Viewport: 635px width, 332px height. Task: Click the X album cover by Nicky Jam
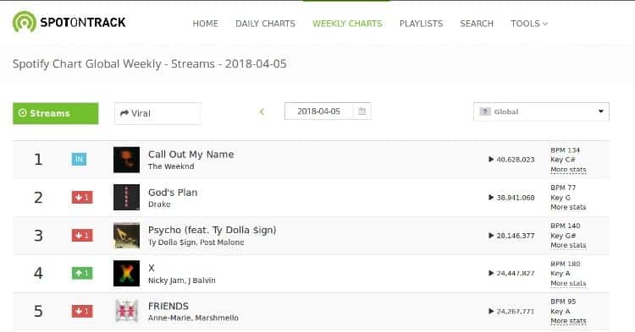[x=126, y=274]
